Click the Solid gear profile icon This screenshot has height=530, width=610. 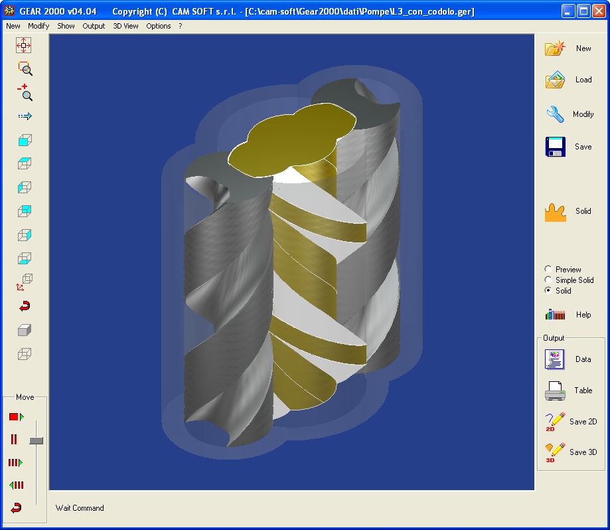555,212
